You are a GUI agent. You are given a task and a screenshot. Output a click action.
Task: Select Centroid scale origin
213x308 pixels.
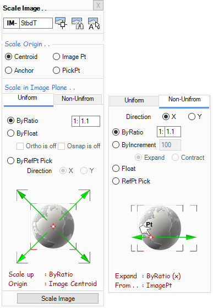click(x=21, y=57)
